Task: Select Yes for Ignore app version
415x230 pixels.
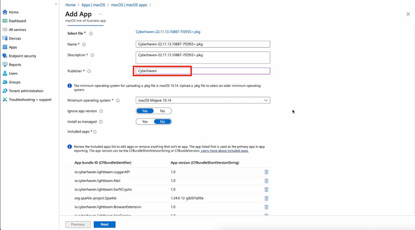Action: click(145, 111)
